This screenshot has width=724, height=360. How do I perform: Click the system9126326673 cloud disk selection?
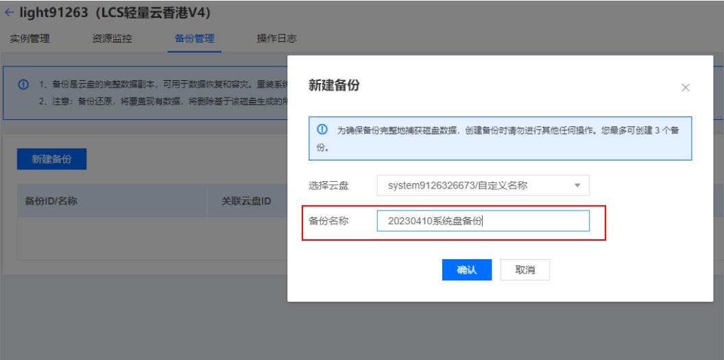483,186
